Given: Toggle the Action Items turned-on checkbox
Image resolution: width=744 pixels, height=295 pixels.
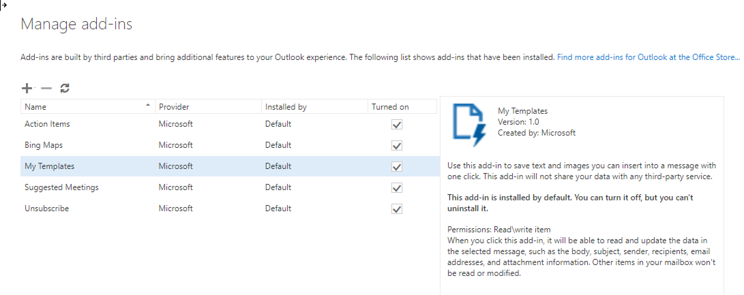Looking at the screenshot, I should point(397,124).
